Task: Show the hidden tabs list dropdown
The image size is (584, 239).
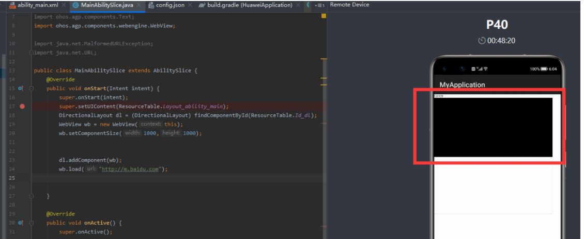Action: (319, 5)
